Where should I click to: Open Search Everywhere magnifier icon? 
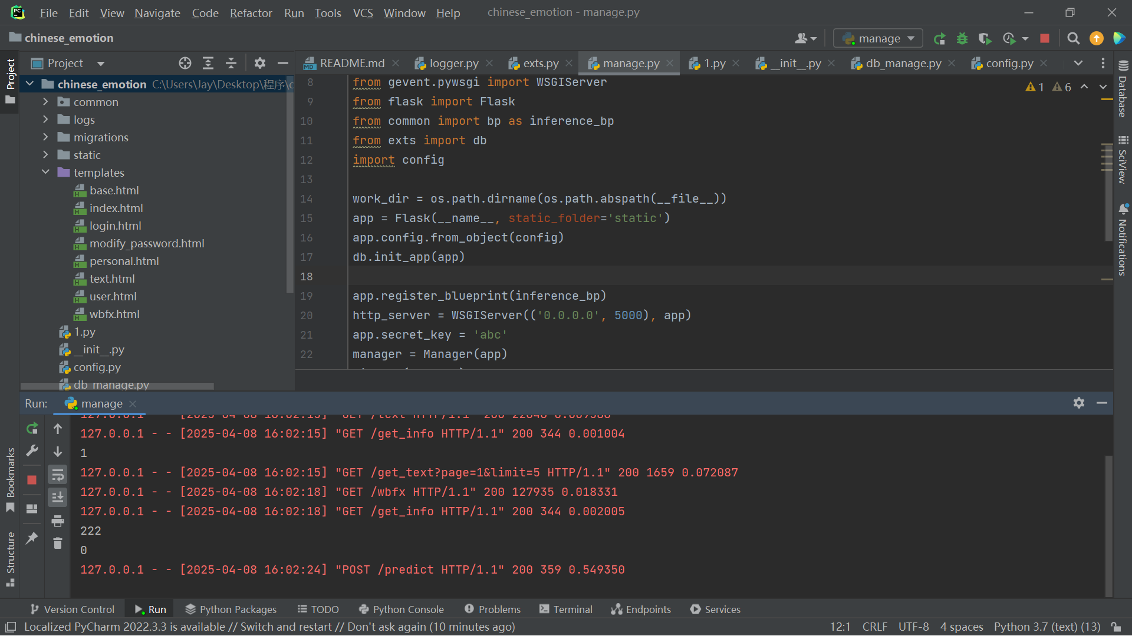pos(1074,39)
